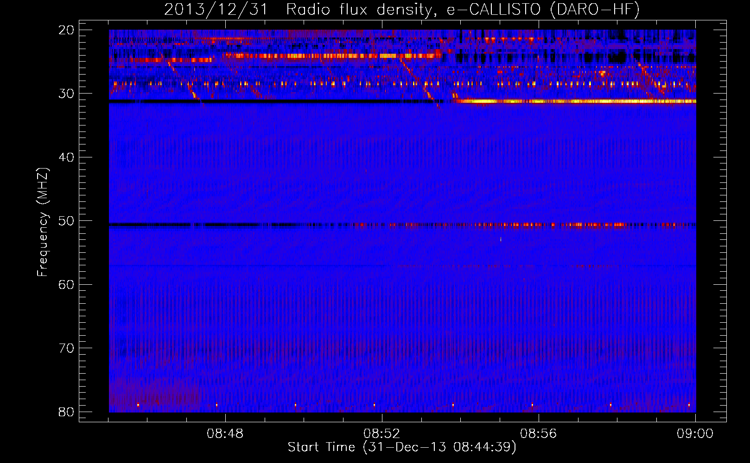Click the frequency tick label '30'
The image size is (750, 463).
tap(66, 94)
